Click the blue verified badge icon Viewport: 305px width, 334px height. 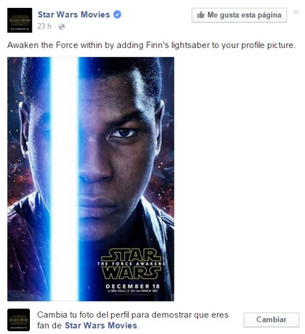(x=117, y=14)
